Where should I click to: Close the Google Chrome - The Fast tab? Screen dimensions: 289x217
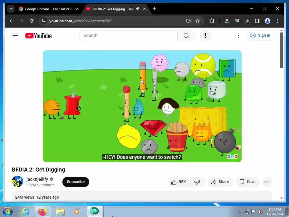pos(77,9)
